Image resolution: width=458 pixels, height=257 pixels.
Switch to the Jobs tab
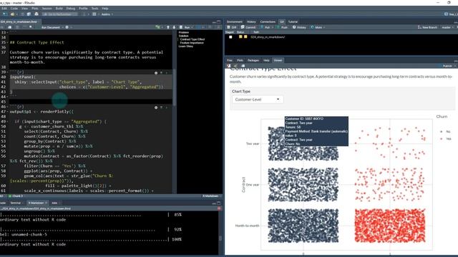(x=54, y=203)
